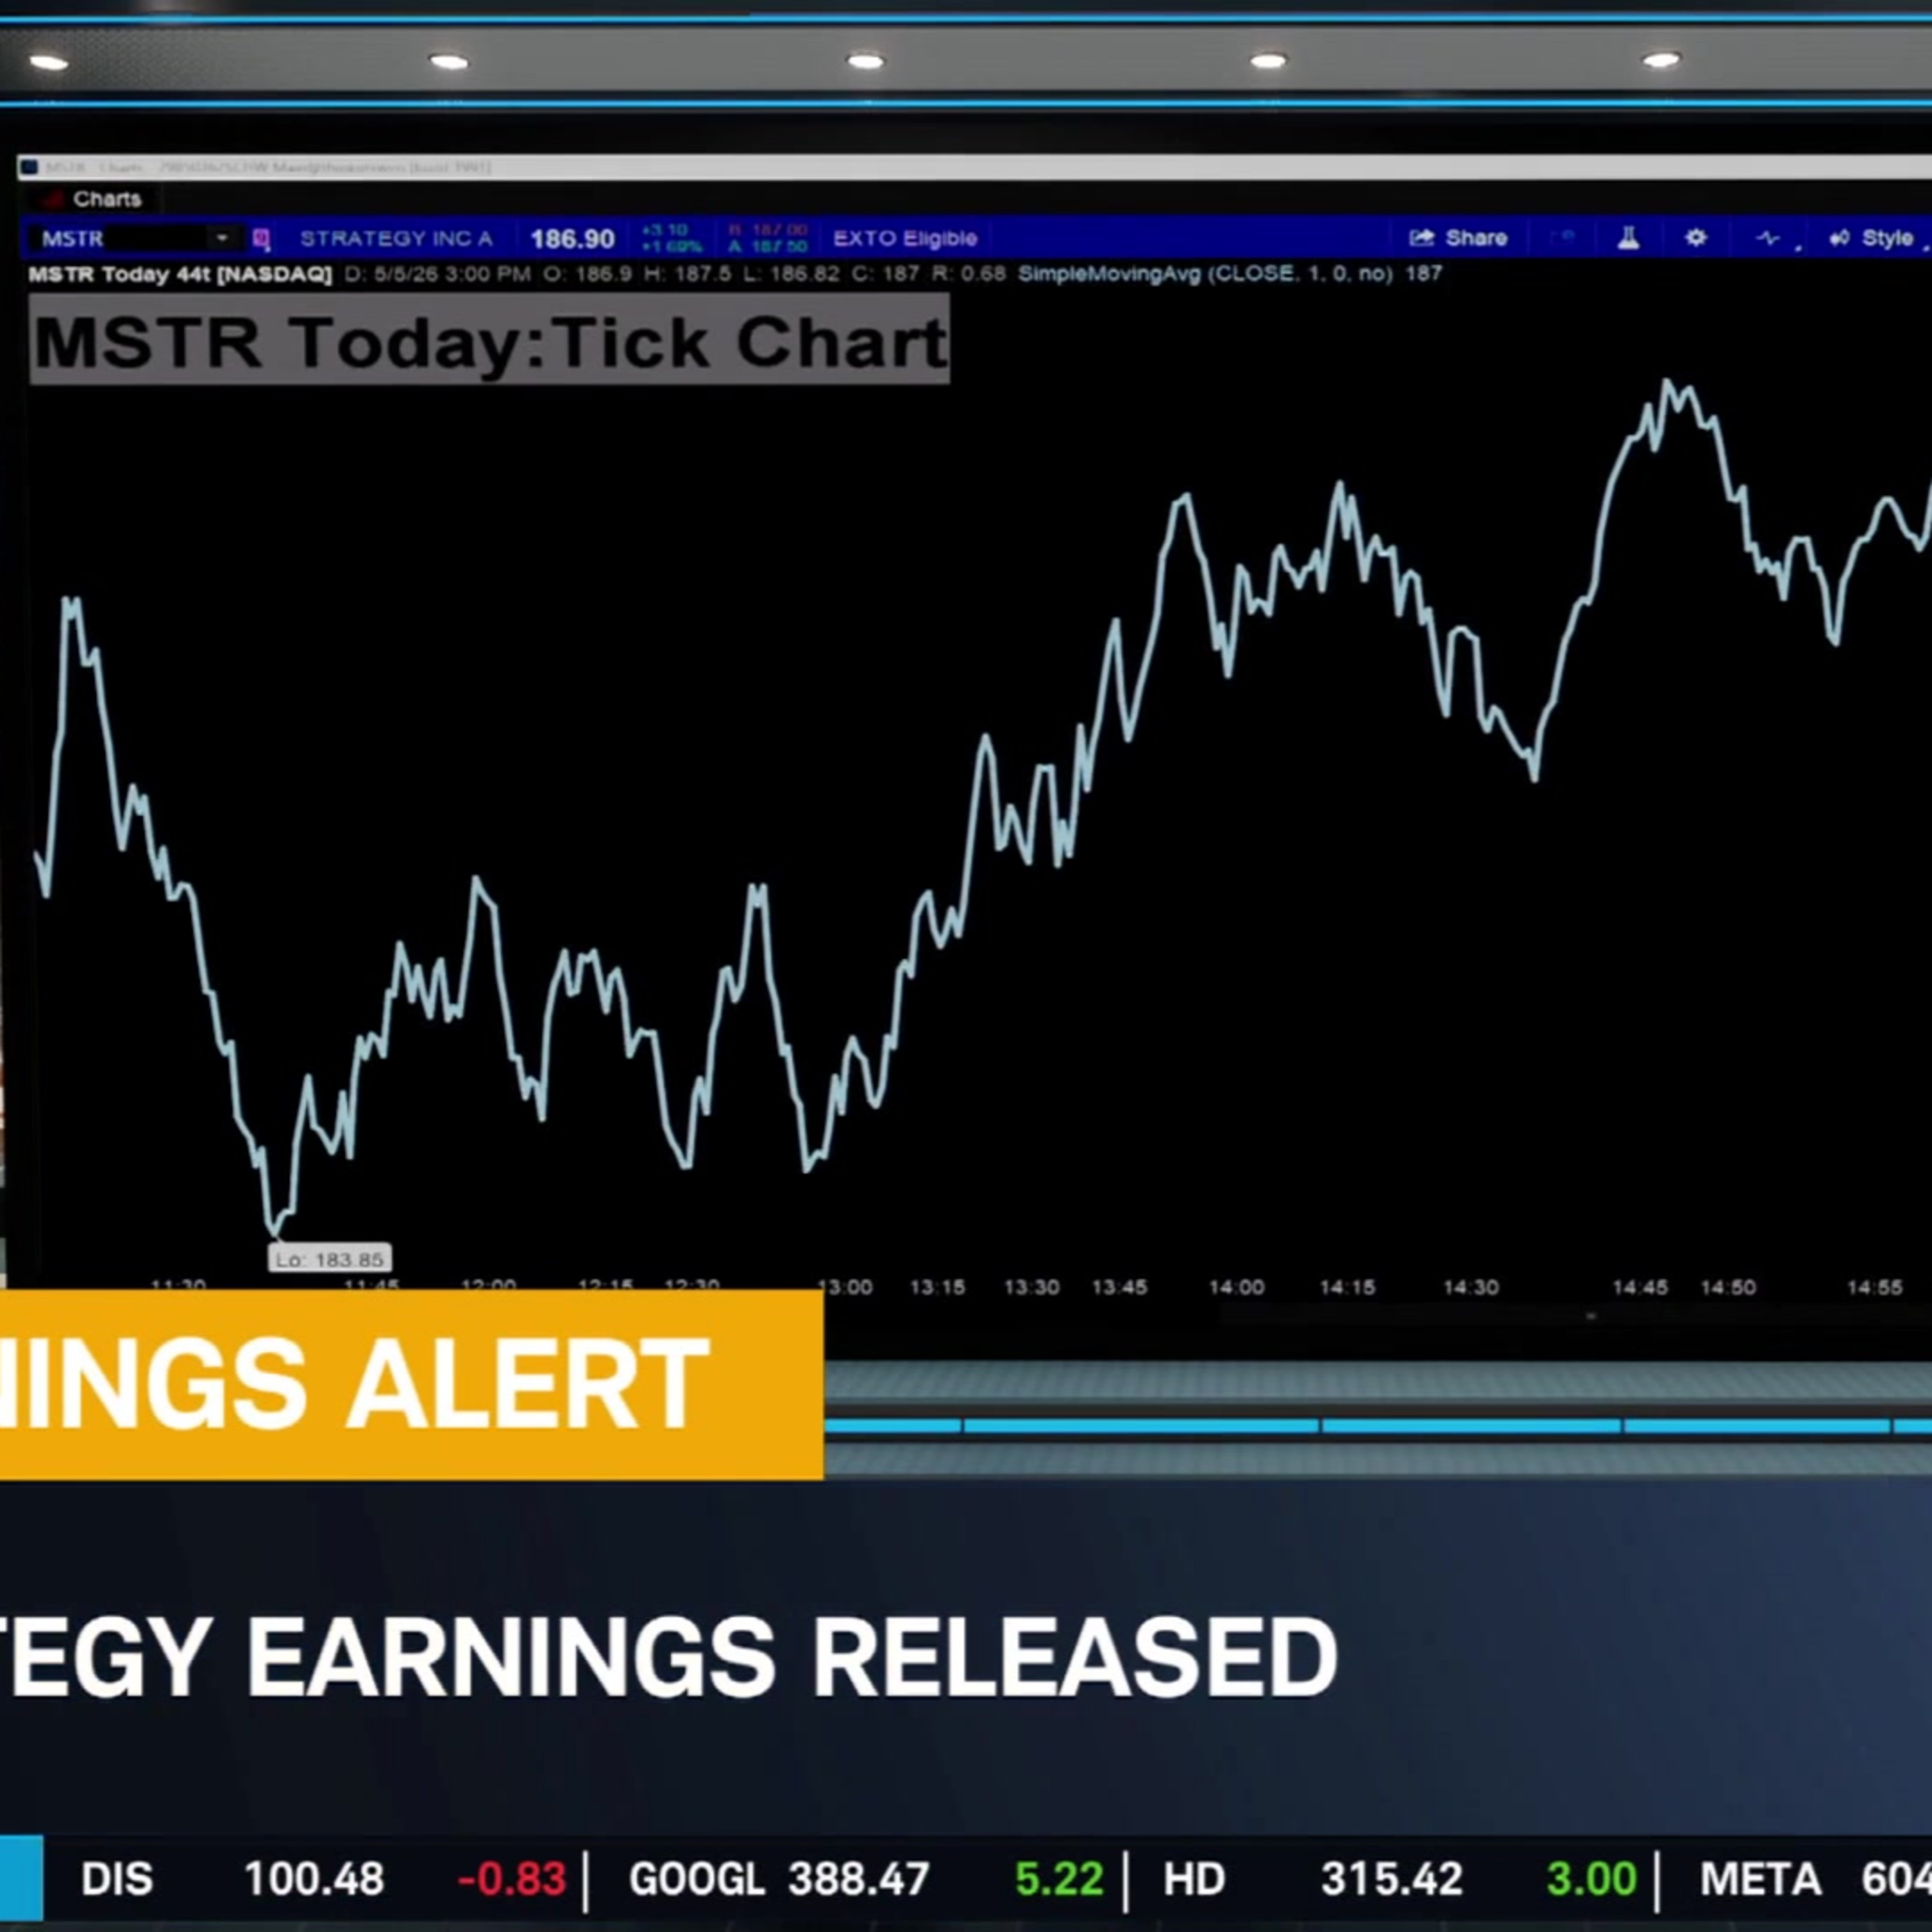Click the O: 186.9 open value
This screenshot has height=1932, width=1932.
click(587, 273)
